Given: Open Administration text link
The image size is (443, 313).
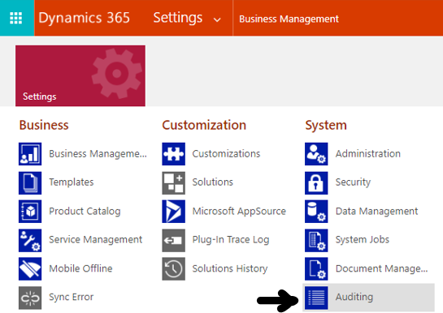Looking at the screenshot, I should tap(368, 154).
